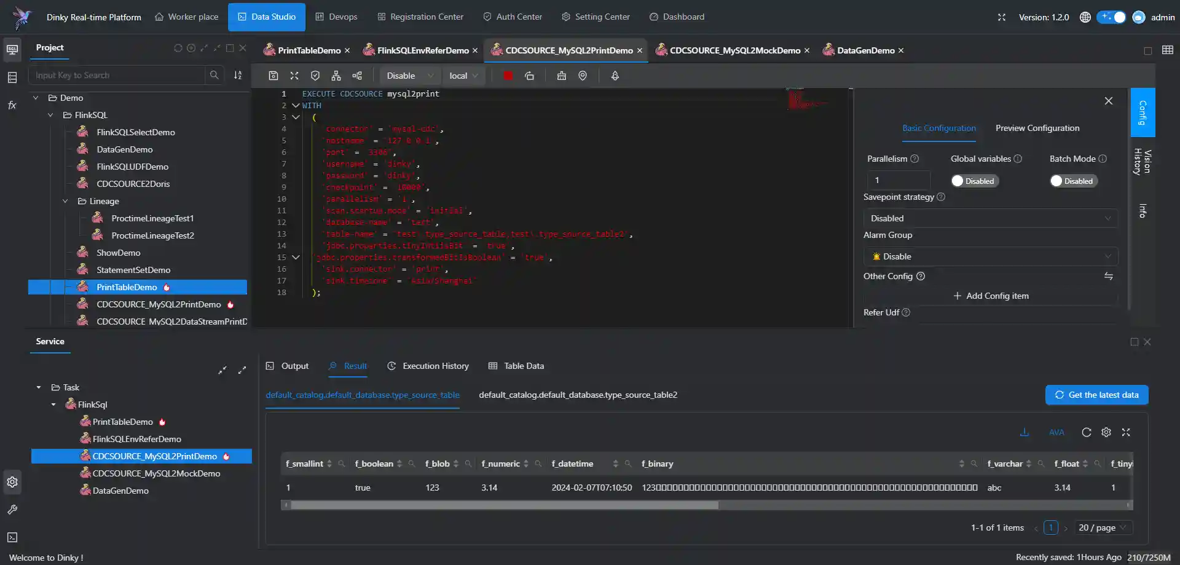The height and width of the screenshot is (565, 1180).
Task: Toggle Global variables to enabled
Action: point(974,180)
